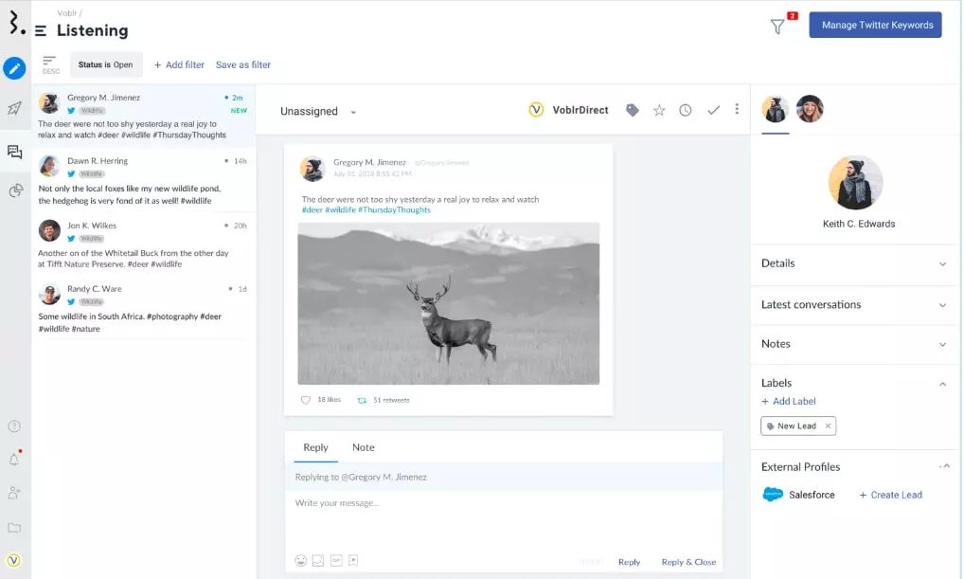964x579 pixels.
Task: Like the tweet using heart icon
Action: (x=306, y=400)
